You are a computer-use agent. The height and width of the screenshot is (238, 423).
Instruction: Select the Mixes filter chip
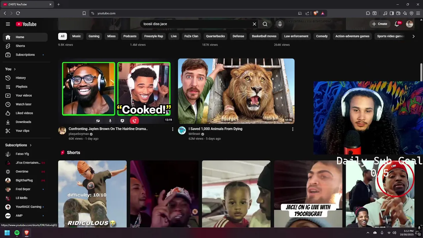[x=111, y=36]
